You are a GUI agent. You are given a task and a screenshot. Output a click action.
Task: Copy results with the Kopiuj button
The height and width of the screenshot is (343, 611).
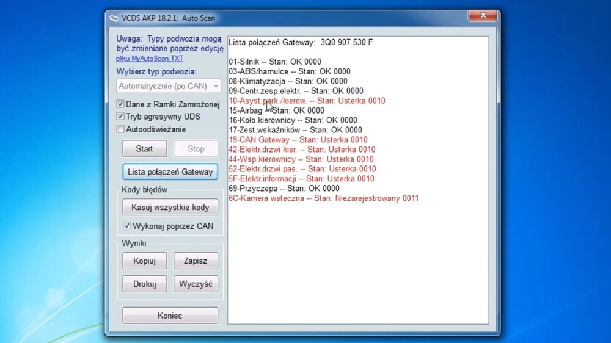[144, 261]
